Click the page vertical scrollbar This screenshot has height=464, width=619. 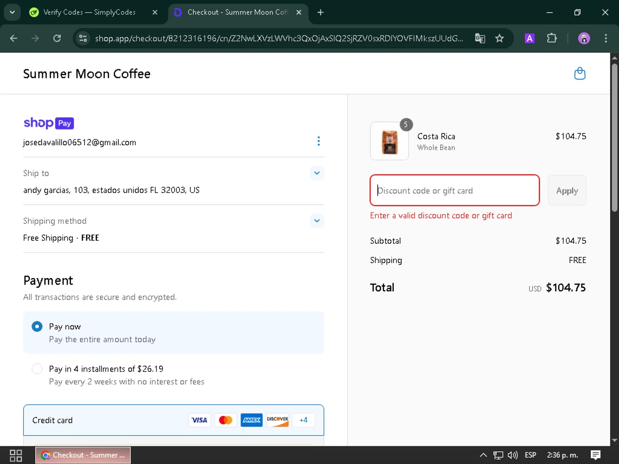614,138
